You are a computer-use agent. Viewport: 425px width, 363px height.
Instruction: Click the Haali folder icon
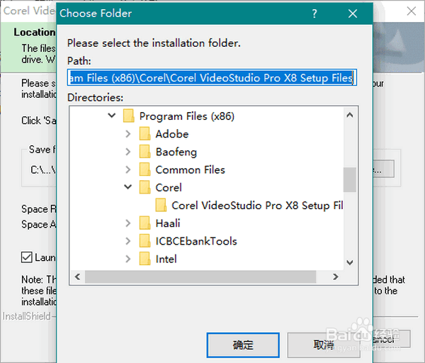(145, 223)
